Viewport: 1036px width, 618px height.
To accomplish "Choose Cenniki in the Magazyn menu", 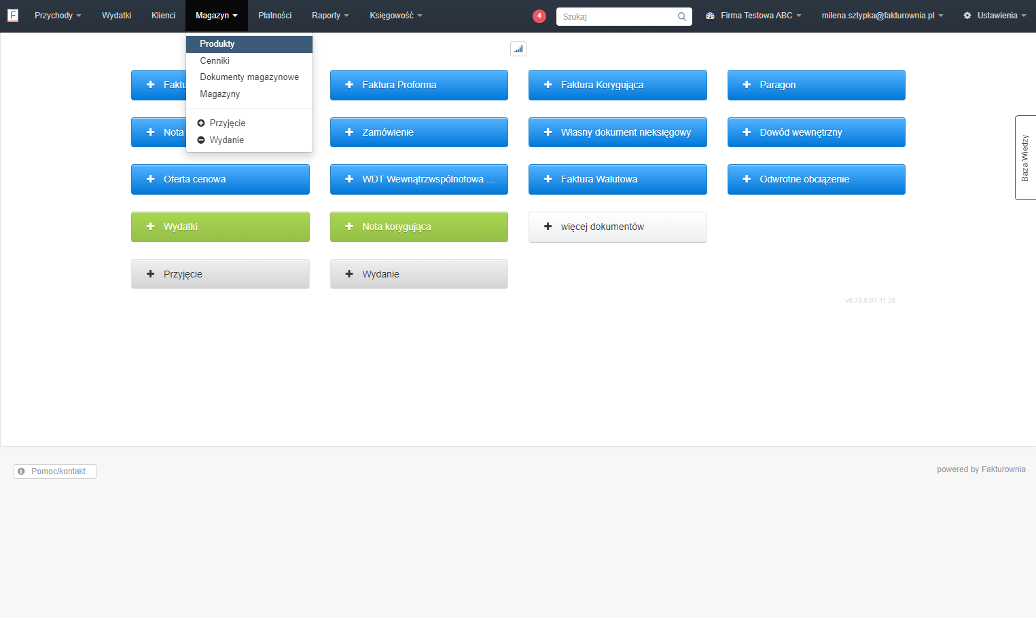I will (x=249, y=61).
